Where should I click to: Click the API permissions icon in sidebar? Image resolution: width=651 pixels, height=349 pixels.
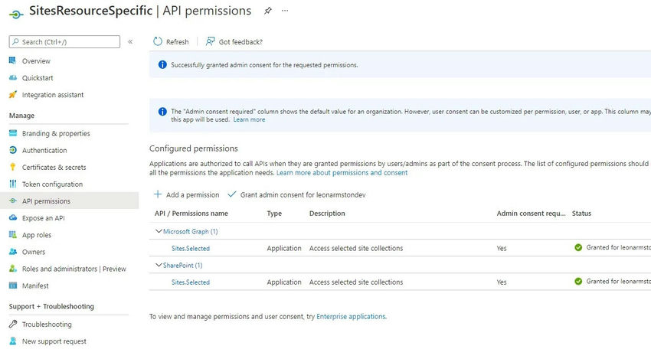[x=13, y=201]
